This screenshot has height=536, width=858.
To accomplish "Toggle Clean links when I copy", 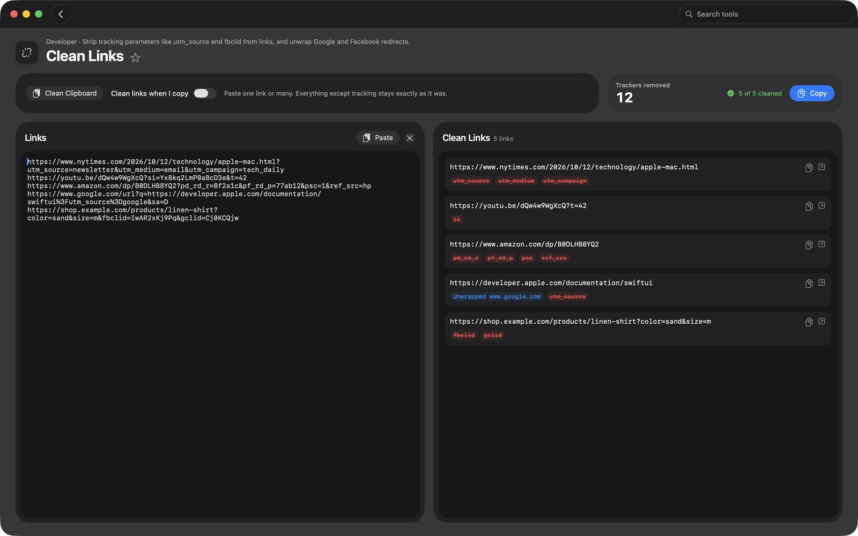I will [x=204, y=93].
